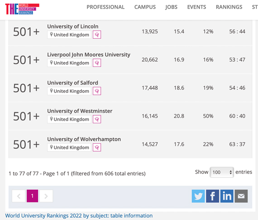
Task: Click graduation cap icon for University of Salford
Action: pos(97,91)
